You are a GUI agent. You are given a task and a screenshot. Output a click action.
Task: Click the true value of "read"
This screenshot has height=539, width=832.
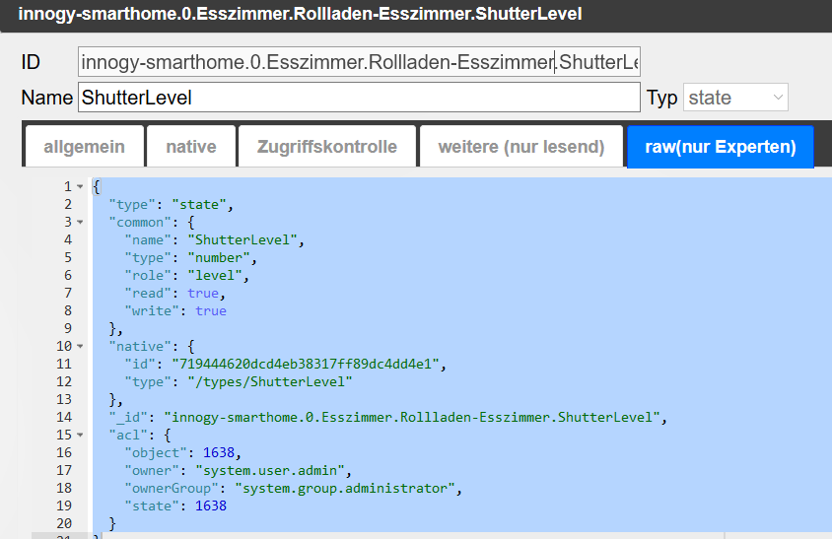click(x=203, y=294)
